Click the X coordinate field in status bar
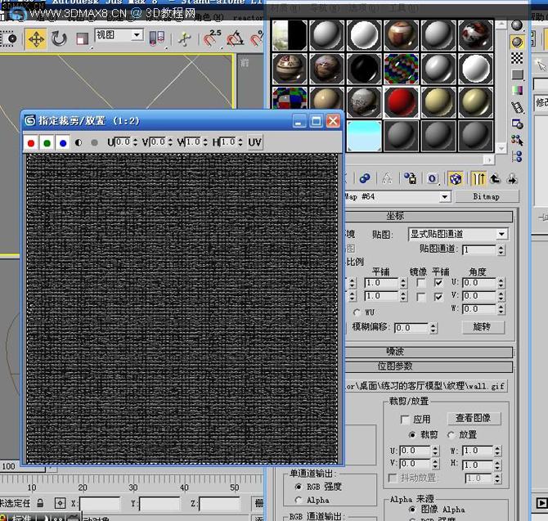 pyautogui.click(x=100, y=504)
